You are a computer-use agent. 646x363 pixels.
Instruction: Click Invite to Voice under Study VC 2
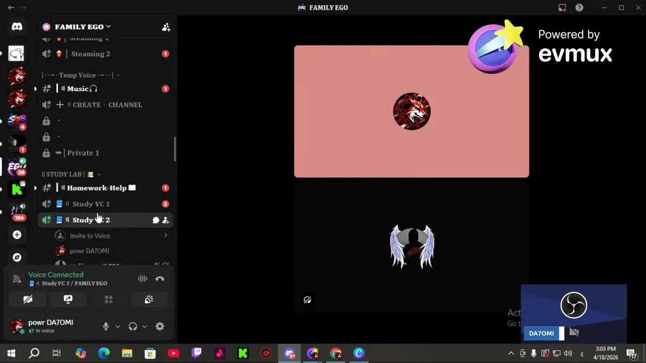pos(112,236)
